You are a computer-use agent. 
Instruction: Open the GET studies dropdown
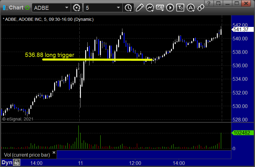(x=160, y=8)
